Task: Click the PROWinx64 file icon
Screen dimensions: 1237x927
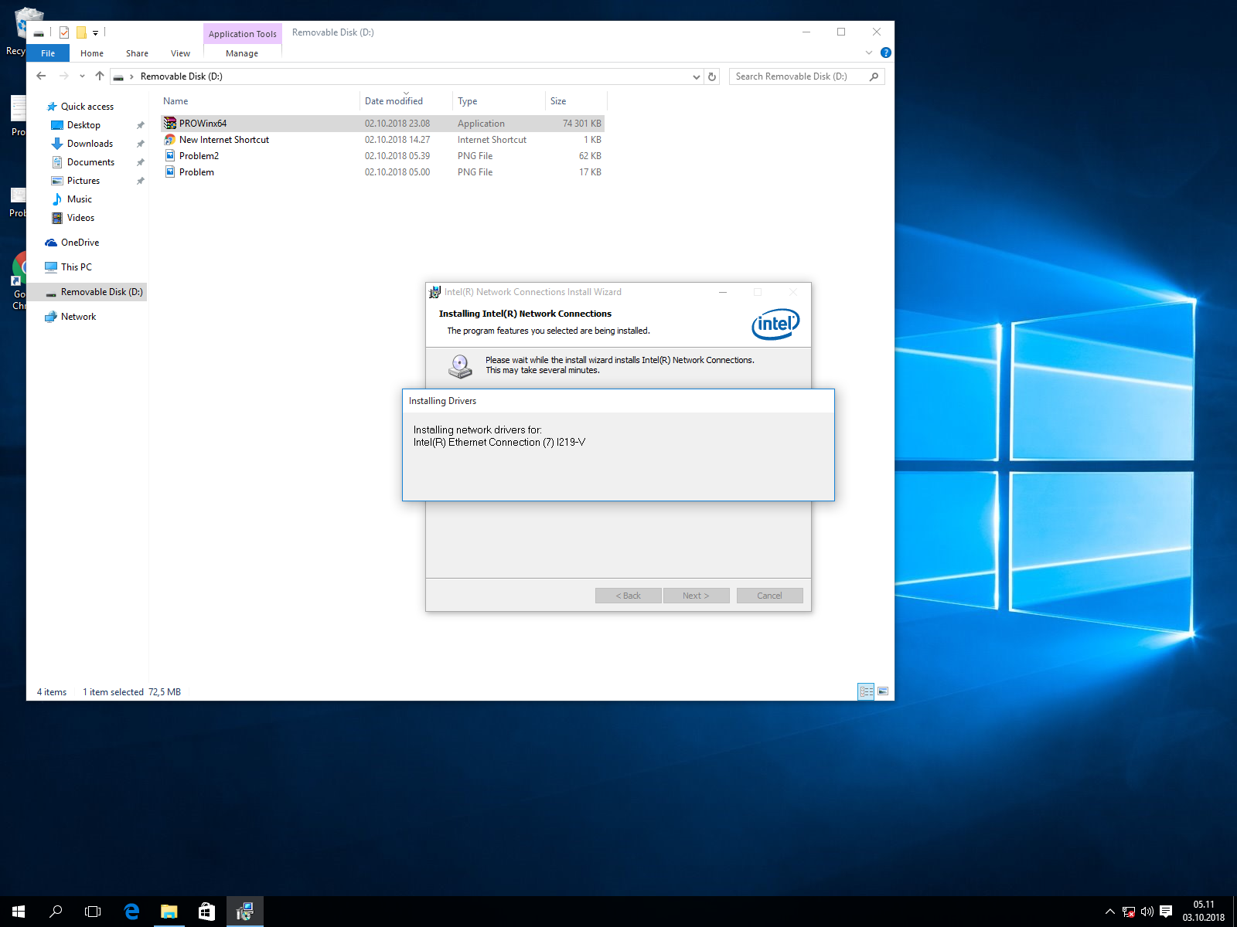Action: coord(170,124)
